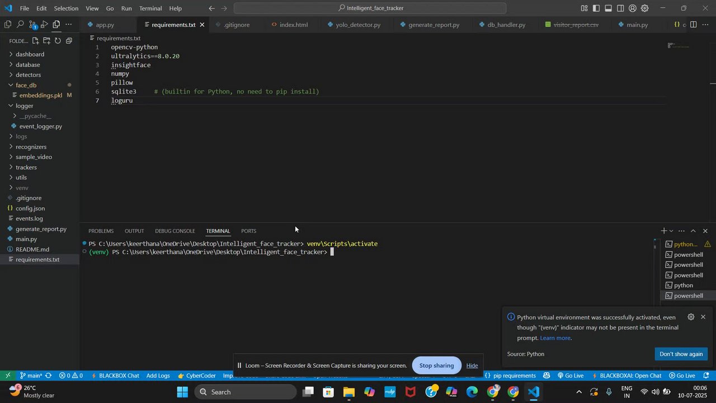The height and width of the screenshot is (403, 716).
Task: Click the editor minimap preview
Action: (x=679, y=46)
